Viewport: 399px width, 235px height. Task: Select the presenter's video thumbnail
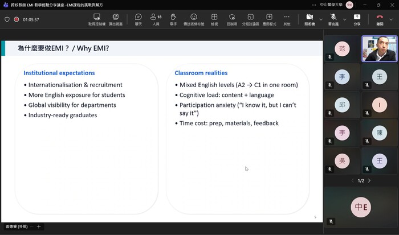(379, 49)
